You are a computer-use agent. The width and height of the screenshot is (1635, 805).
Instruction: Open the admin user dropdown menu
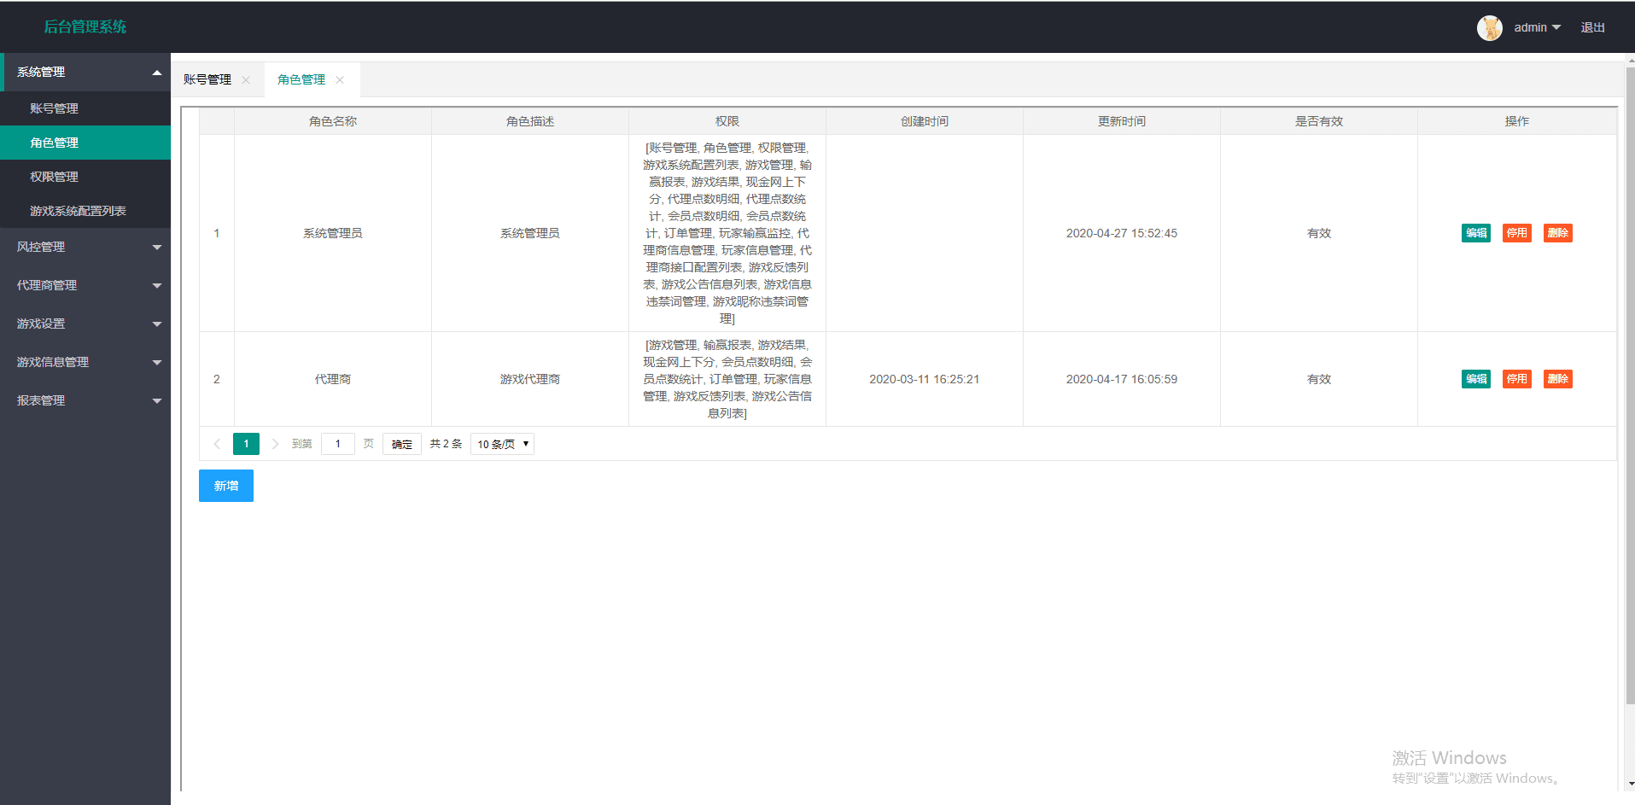[1537, 27]
